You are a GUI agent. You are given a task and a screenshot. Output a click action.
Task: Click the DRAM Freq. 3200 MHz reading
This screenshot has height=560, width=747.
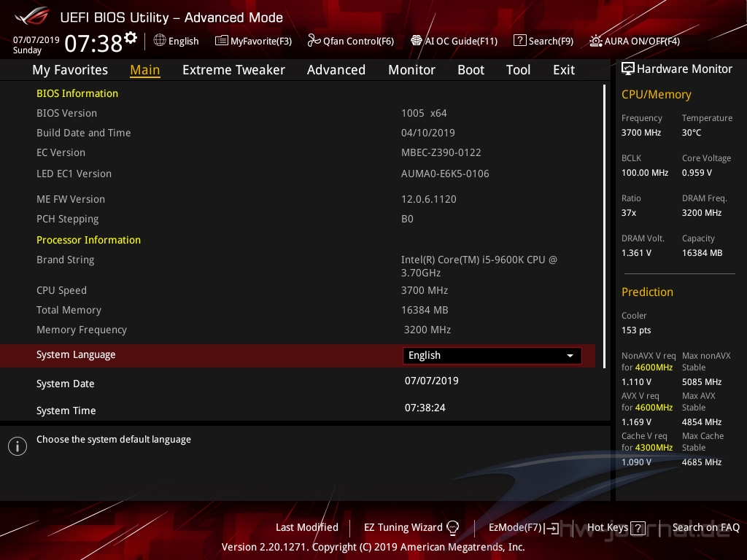point(702,213)
